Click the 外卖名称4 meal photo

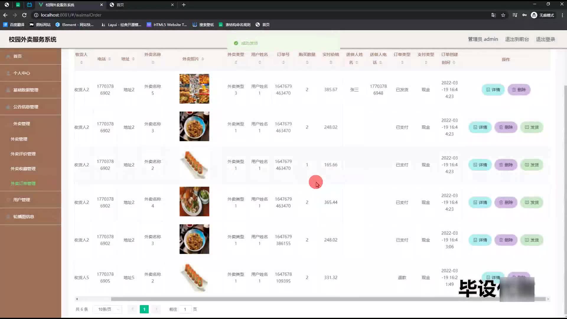click(194, 201)
